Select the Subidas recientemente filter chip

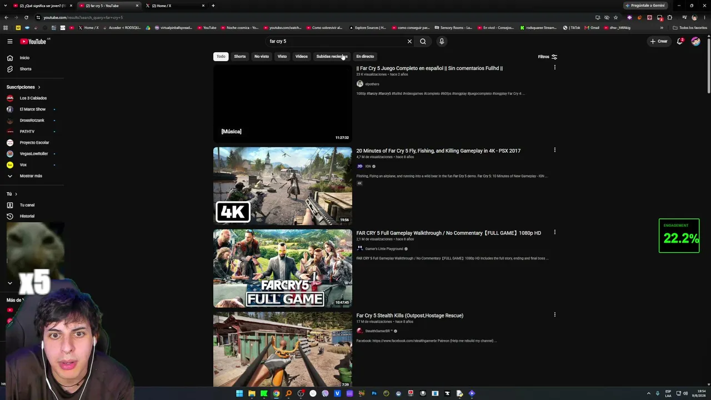point(332,57)
